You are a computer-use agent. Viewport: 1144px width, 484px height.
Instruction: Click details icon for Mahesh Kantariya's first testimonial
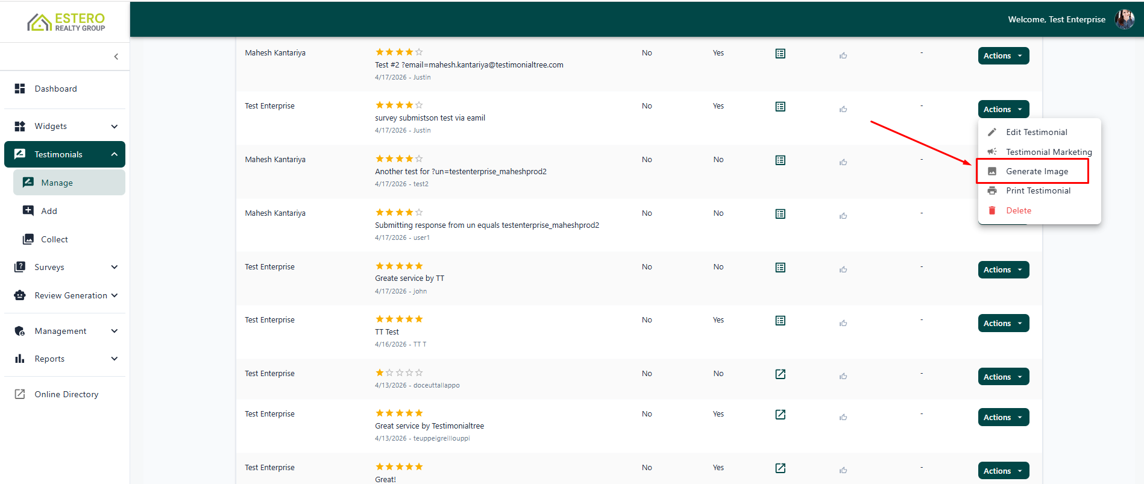(780, 54)
